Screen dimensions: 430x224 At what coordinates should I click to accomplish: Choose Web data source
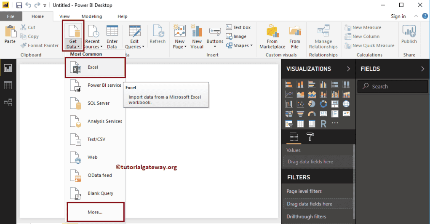click(x=95, y=157)
